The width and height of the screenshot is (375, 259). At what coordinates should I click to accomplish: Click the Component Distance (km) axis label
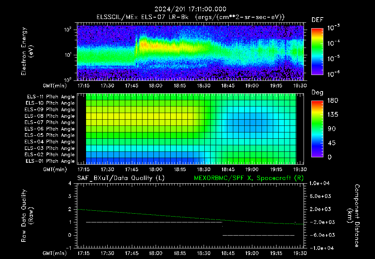pyautogui.click(x=353, y=216)
